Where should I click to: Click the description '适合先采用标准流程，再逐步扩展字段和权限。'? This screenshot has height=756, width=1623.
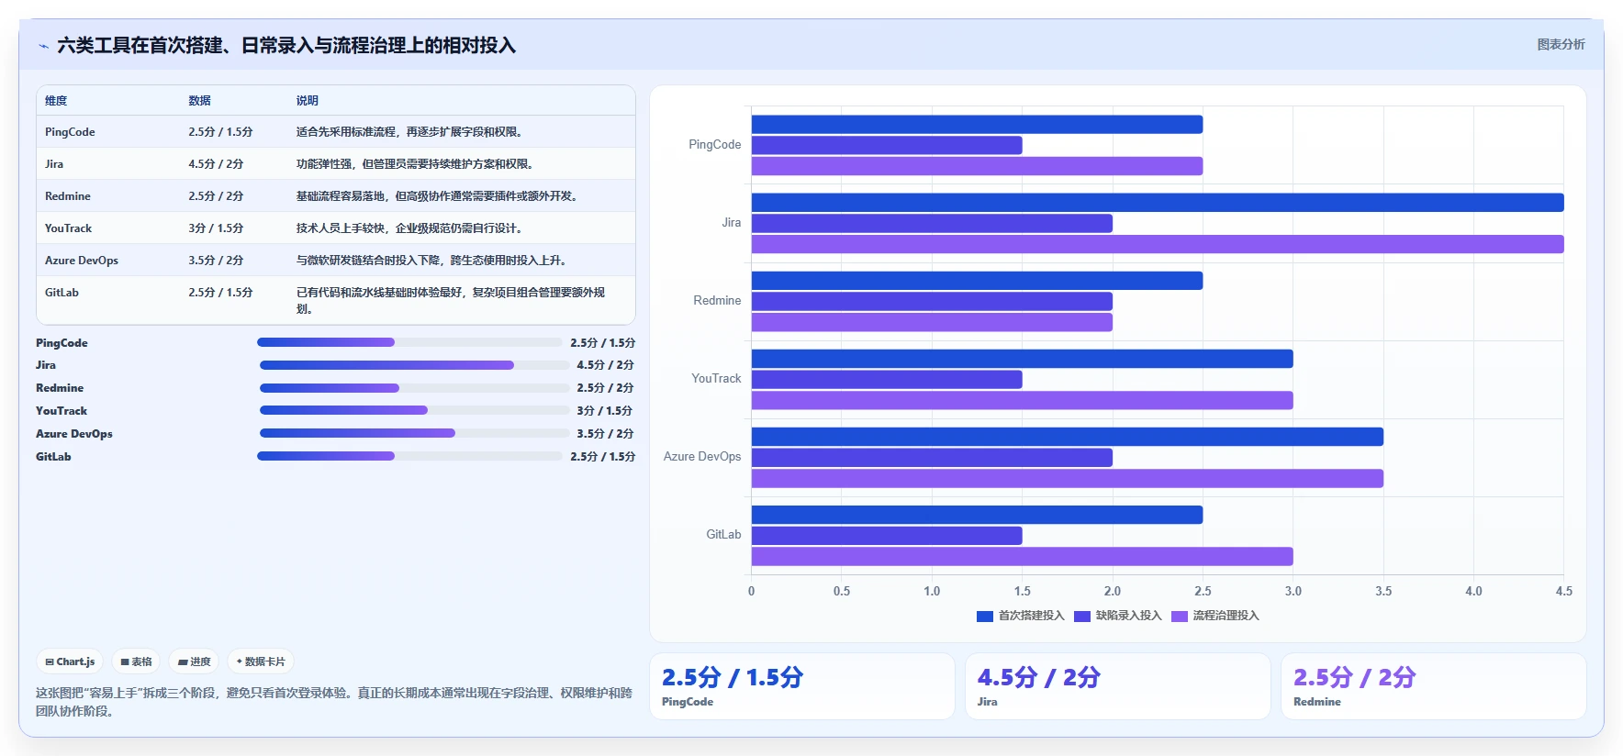(x=411, y=132)
